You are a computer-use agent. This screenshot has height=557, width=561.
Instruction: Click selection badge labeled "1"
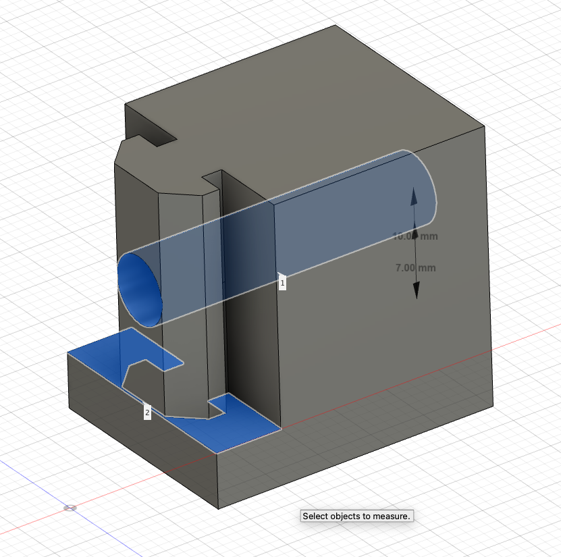click(282, 282)
